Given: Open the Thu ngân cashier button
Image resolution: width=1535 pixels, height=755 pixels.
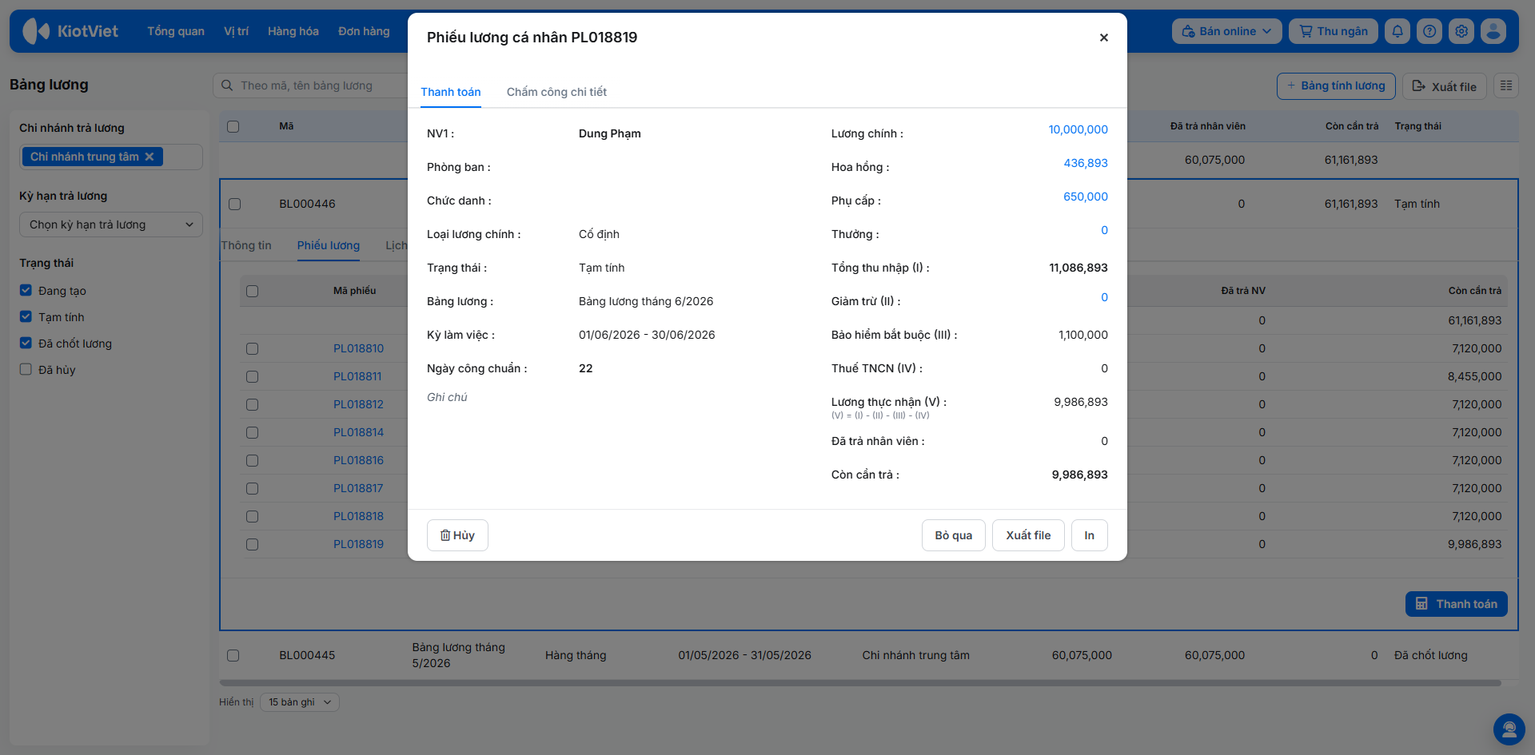Looking at the screenshot, I should [x=1334, y=31].
